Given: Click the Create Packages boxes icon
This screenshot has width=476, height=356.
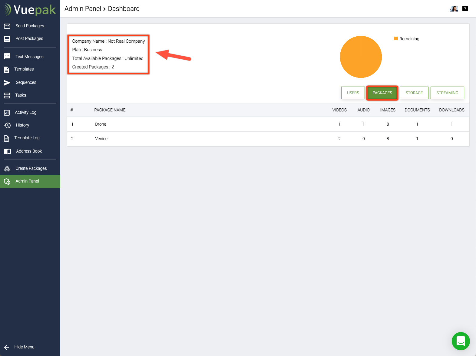Looking at the screenshot, I should [7, 169].
